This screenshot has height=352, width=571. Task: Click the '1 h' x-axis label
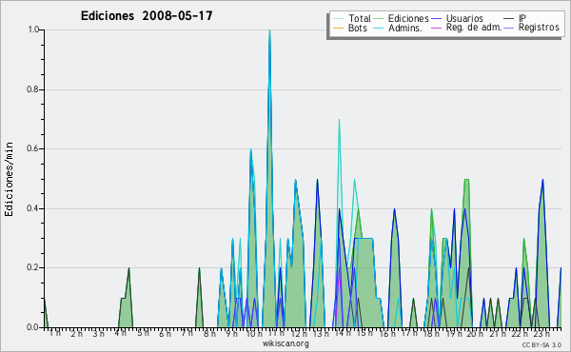[x=55, y=333]
